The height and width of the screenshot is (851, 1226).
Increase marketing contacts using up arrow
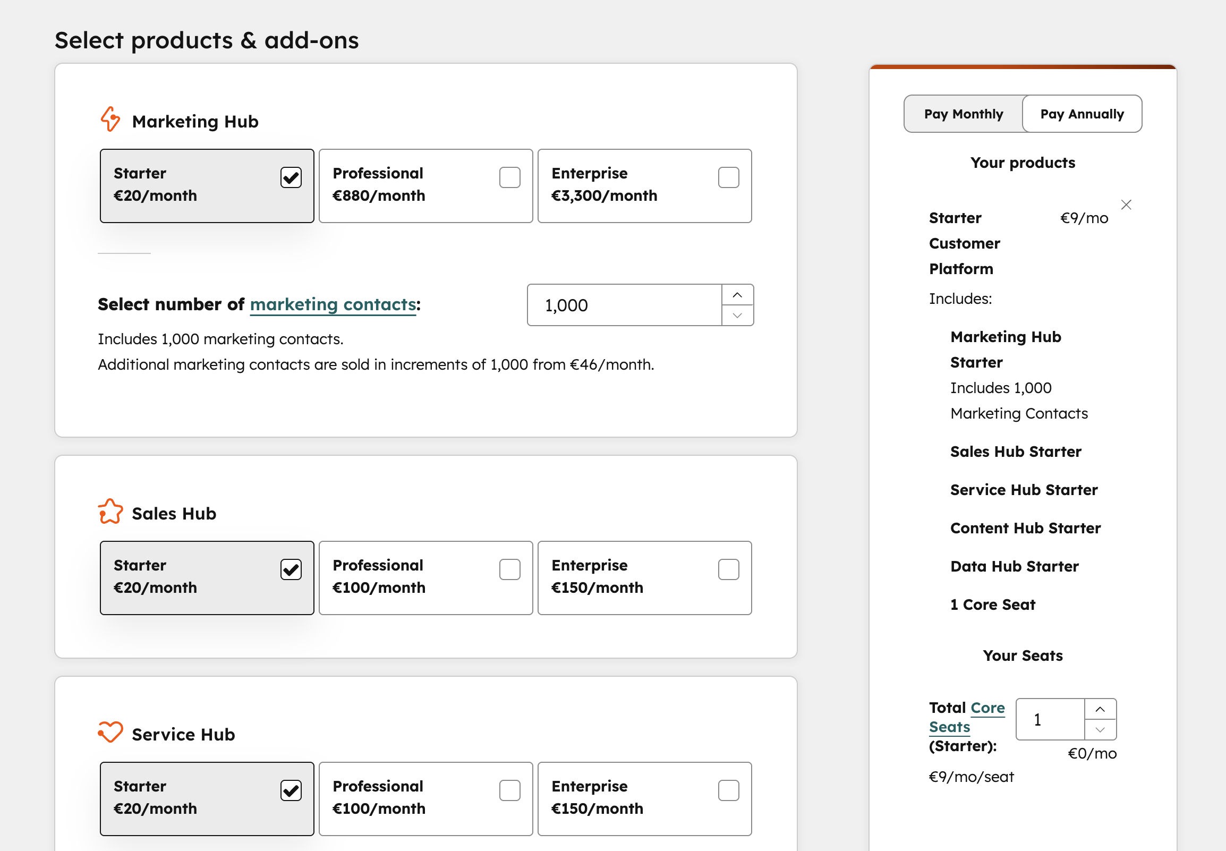(738, 294)
